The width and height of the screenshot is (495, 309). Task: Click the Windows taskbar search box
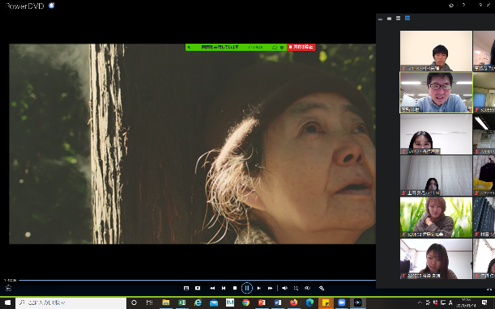coord(70,303)
